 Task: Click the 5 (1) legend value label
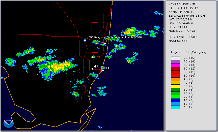tap(187, 107)
